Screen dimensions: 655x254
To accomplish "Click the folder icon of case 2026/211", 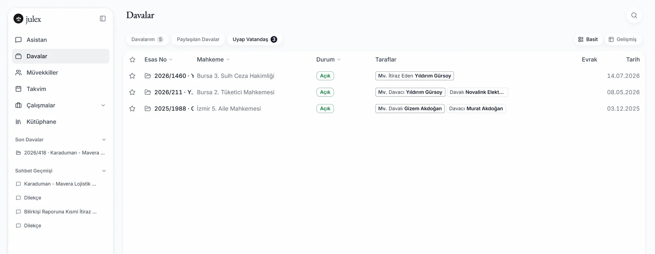I will pyautogui.click(x=148, y=92).
